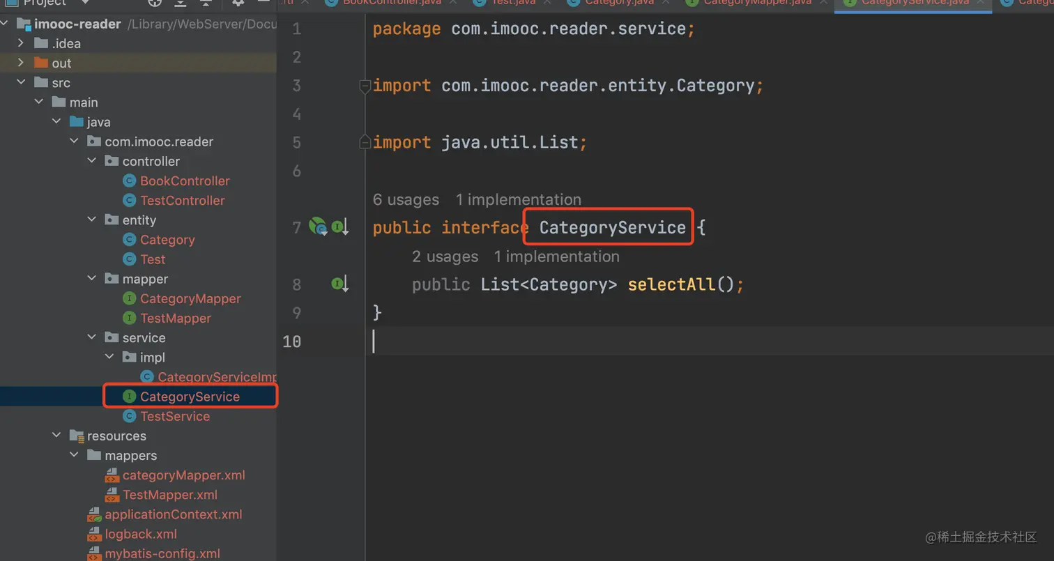Switch to the CategoryMapper.java editor tab
This screenshot has height=561, width=1054.
pyautogui.click(x=757, y=3)
